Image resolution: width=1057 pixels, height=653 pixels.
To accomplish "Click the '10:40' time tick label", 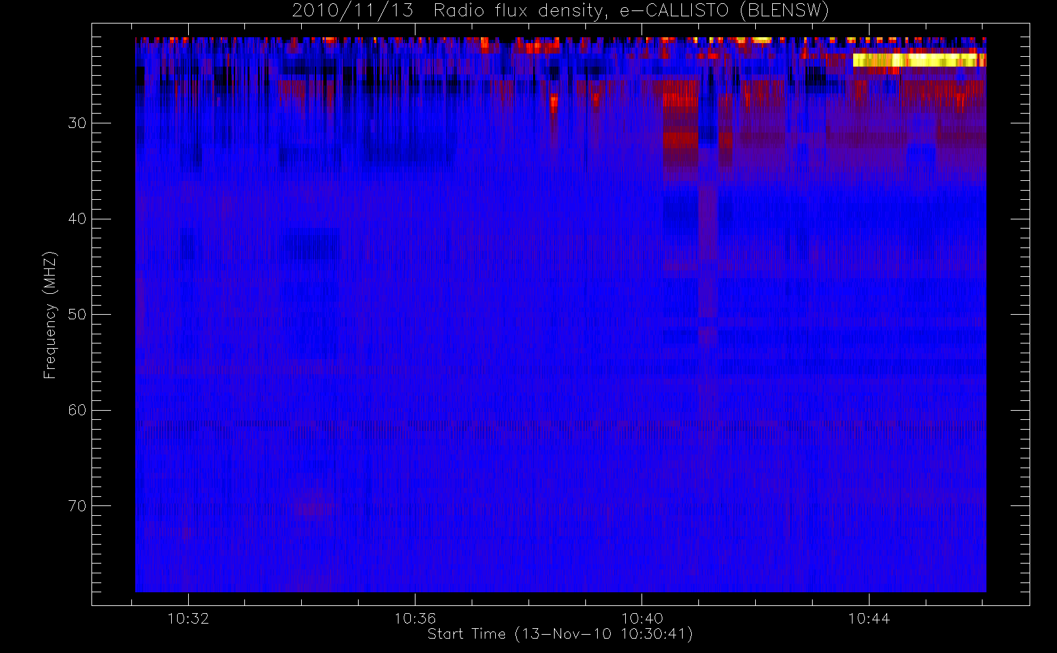I will [x=642, y=618].
